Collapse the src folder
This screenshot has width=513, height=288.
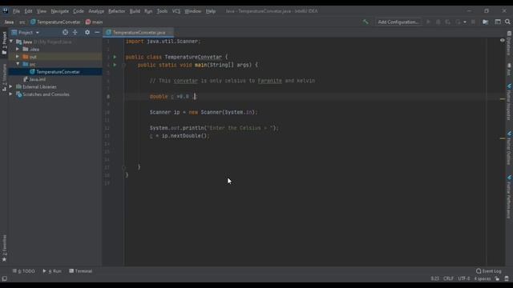point(18,64)
